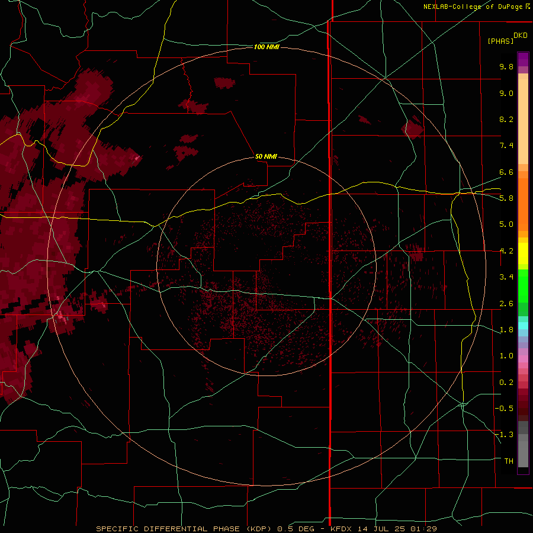Click the -1.3 value on the color scale
Screen dimensions: 533x533
(504, 435)
